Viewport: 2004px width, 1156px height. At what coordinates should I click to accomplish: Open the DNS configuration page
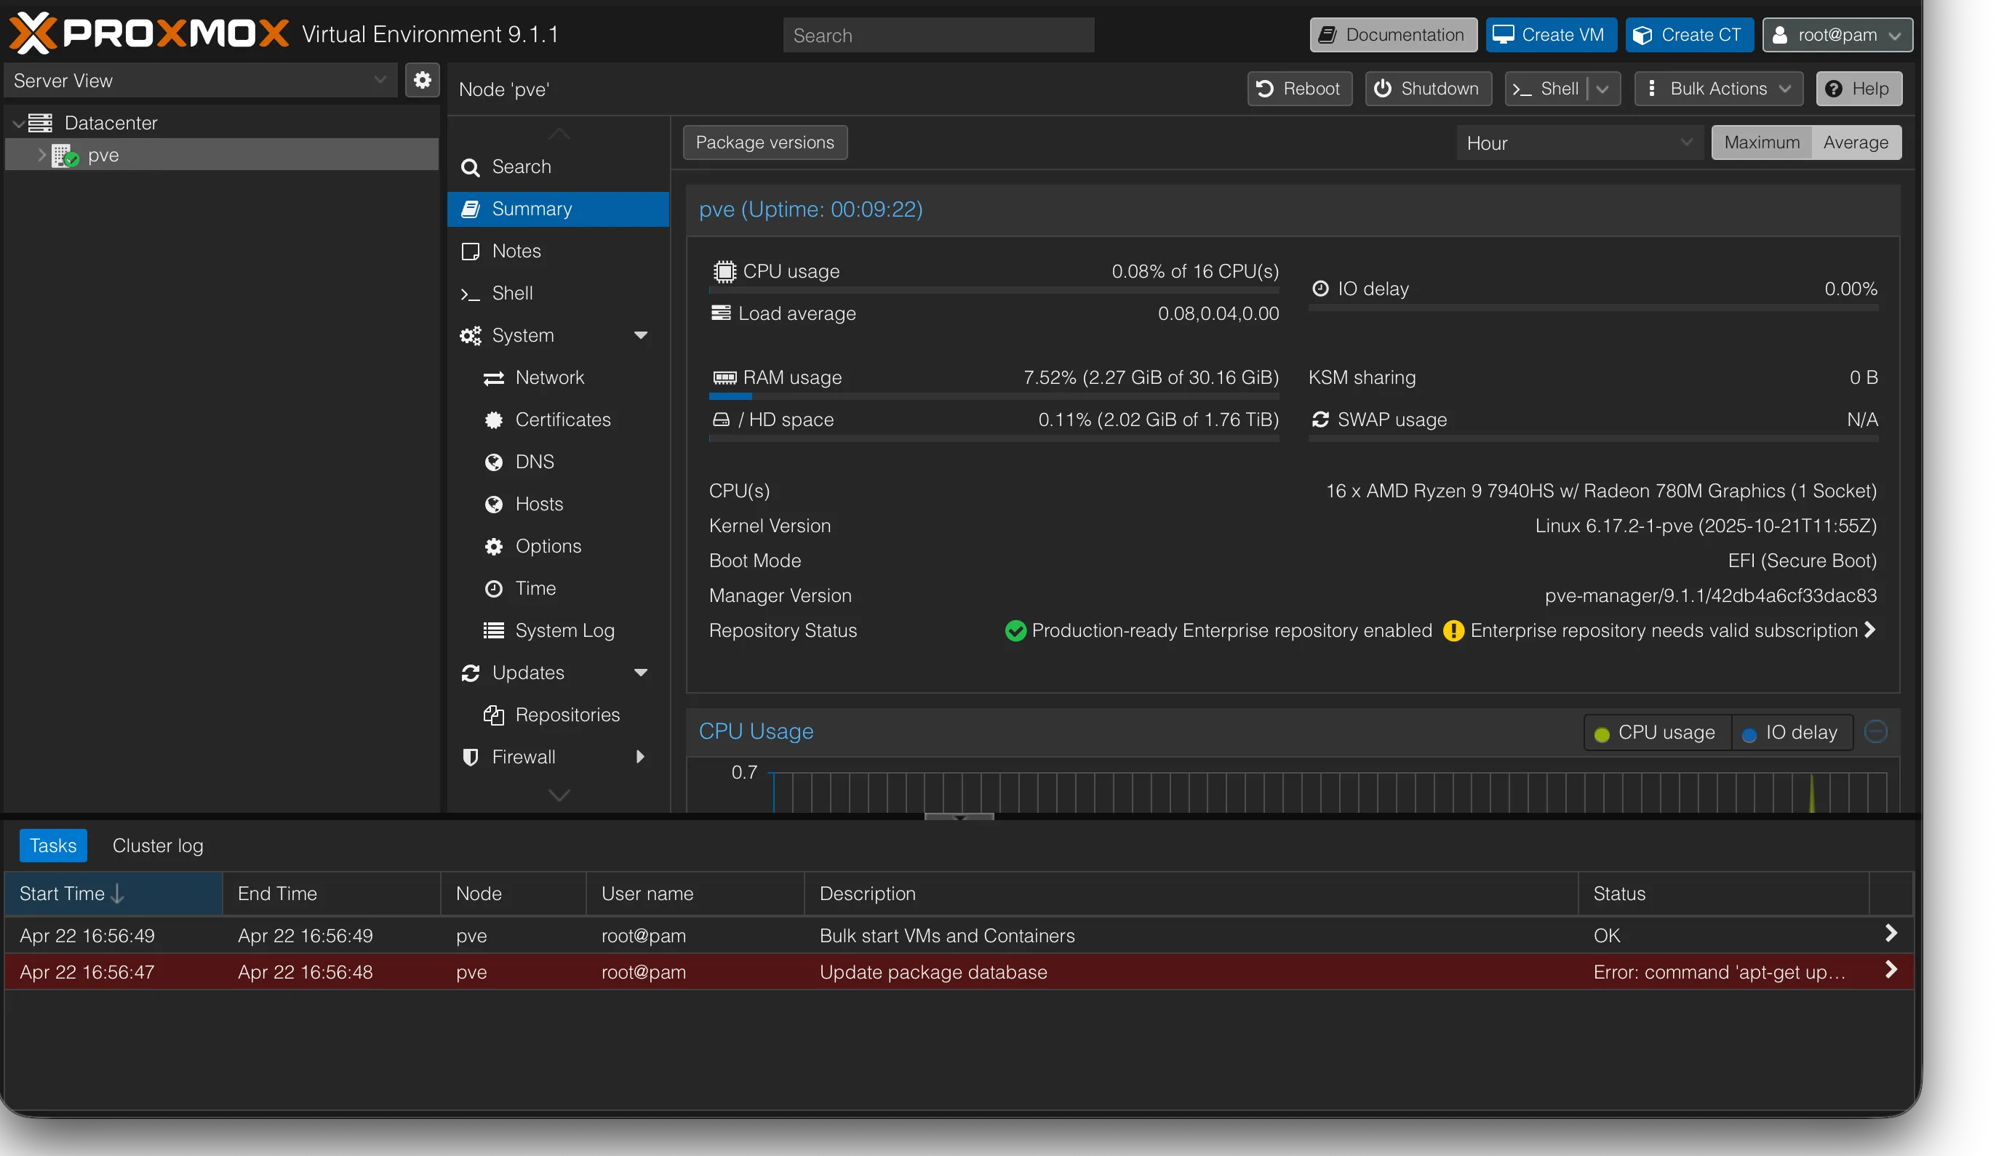pyautogui.click(x=558, y=461)
